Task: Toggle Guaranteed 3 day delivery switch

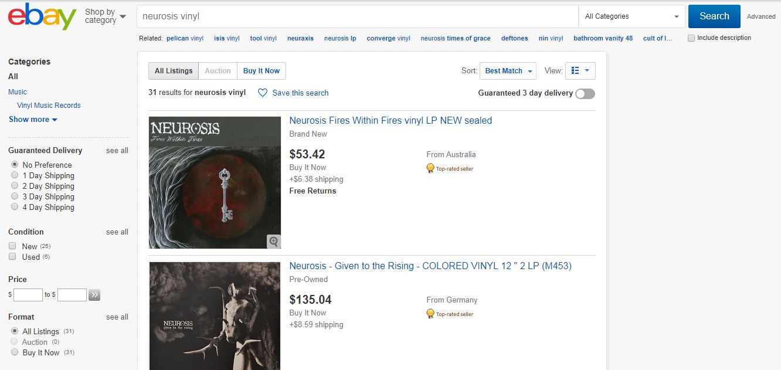Action: click(585, 94)
